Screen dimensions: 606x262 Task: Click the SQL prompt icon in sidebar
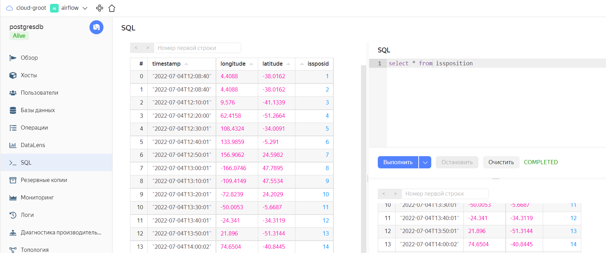pyautogui.click(x=13, y=162)
